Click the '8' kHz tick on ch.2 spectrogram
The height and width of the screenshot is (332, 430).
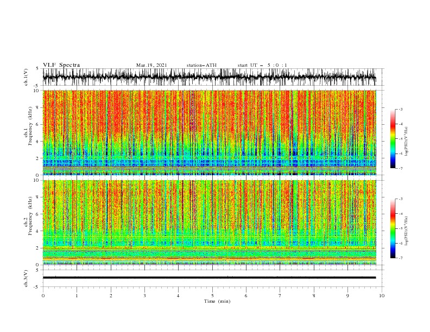tap(39, 197)
